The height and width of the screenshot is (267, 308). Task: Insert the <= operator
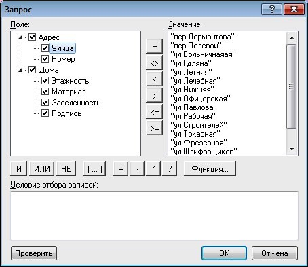[155, 112]
